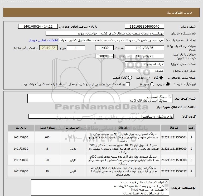Viewport: 203px width, 196px height.
Task: Click the گروه کالا field دارو، پزشکی و سلامت
Action: [101, 116]
